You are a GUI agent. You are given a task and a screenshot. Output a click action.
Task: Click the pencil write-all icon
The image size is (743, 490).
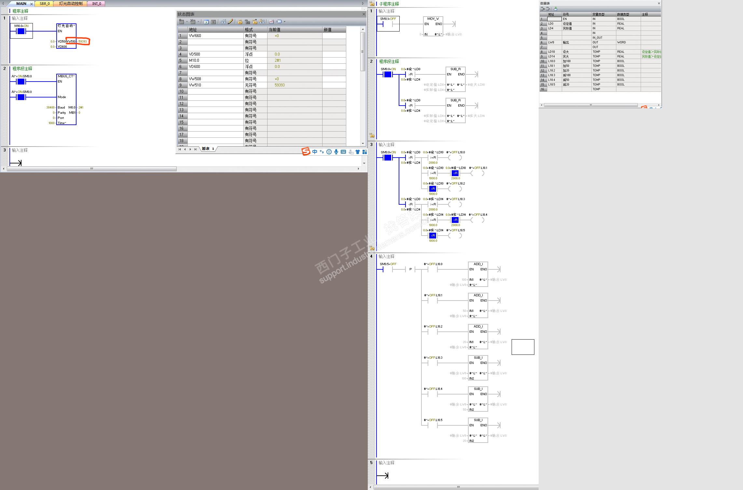click(x=230, y=22)
